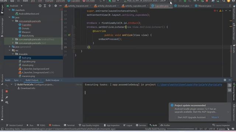Click the search everywhere magnifier icon

point(224,1)
